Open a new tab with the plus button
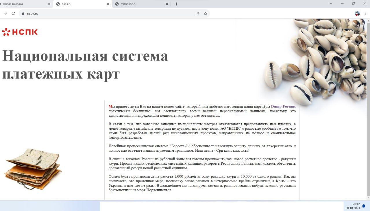370x211 pixels. pyautogui.click(x=176, y=4)
